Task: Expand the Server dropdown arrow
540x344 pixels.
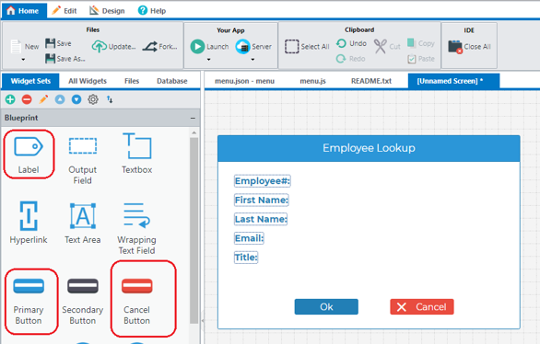Action: (252, 60)
